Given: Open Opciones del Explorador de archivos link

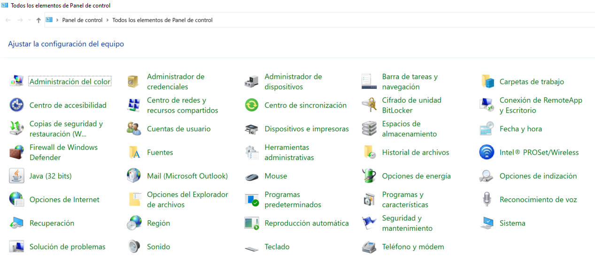Looking at the screenshot, I should tap(187, 199).
